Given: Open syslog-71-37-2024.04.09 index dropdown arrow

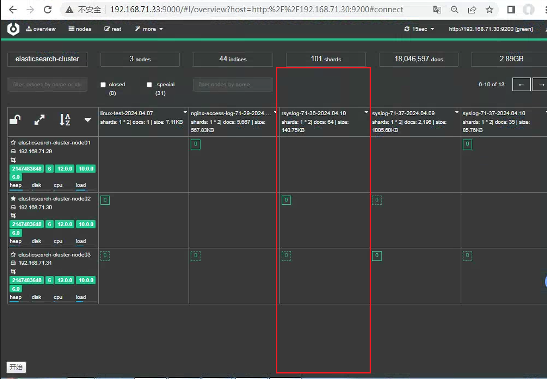Looking at the screenshot, I should point(457,113).
